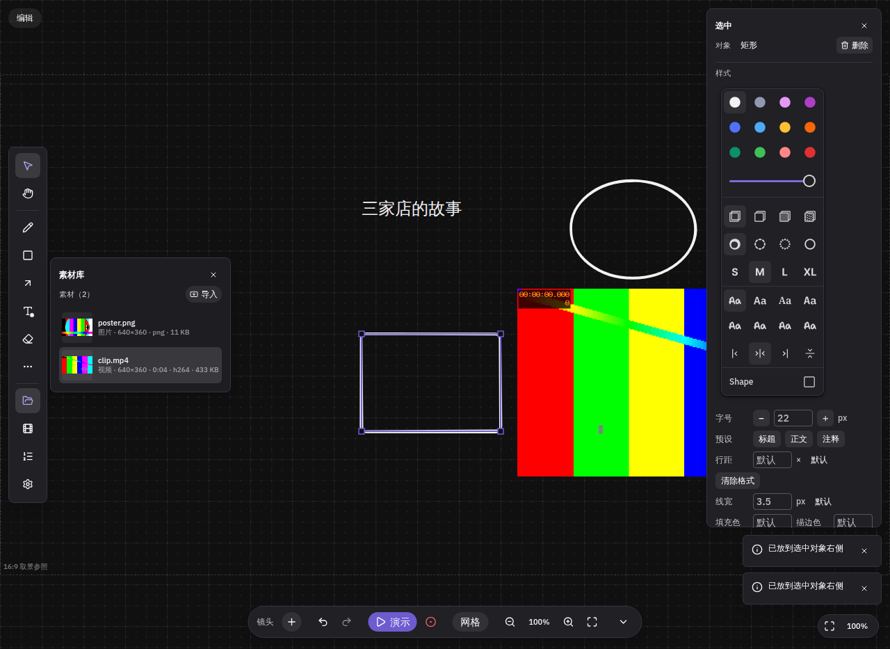
Task: Close the 素材库 asset library panel
Action: pos(213,275)
